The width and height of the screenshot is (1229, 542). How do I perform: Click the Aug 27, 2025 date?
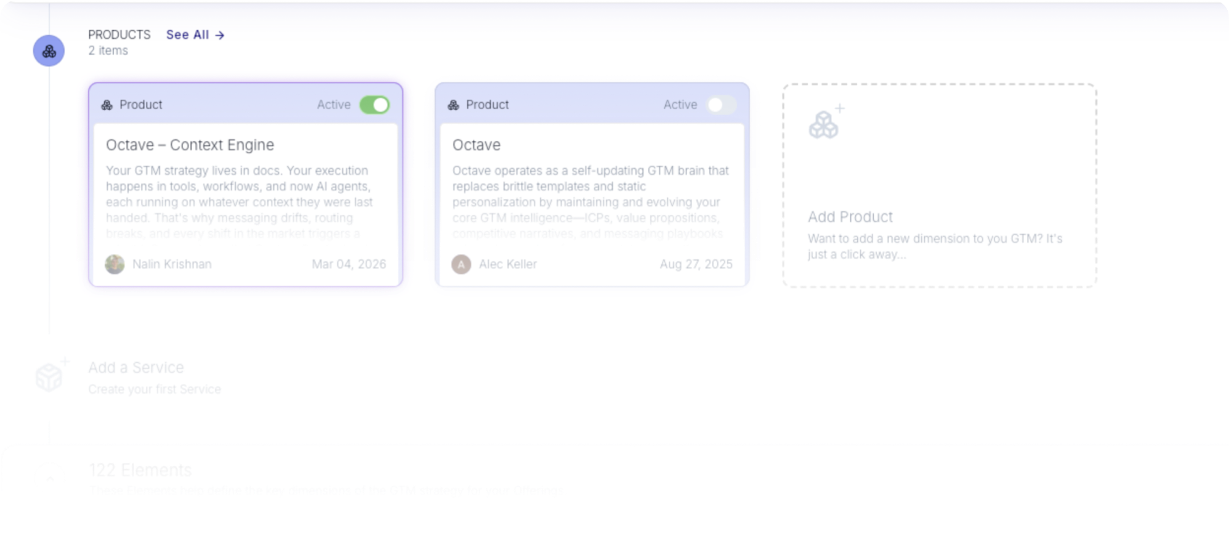(x=696, y=264)
